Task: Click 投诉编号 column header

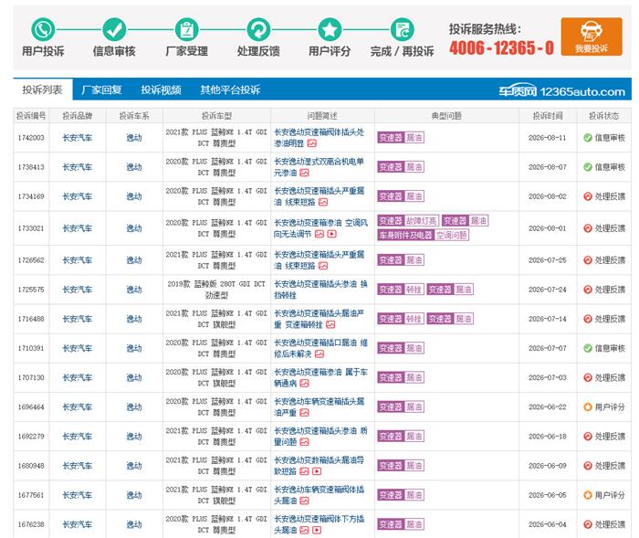Action: click(31, 116)
